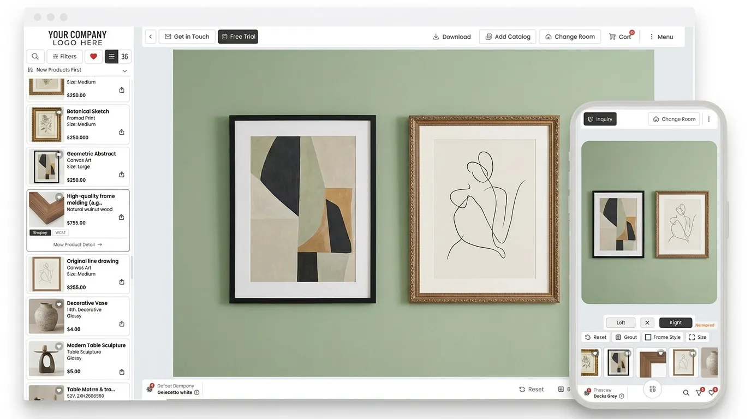This screenshot has width=751, height=419.
Task: Open Change Room on the phone
Action: pos(674,119)
